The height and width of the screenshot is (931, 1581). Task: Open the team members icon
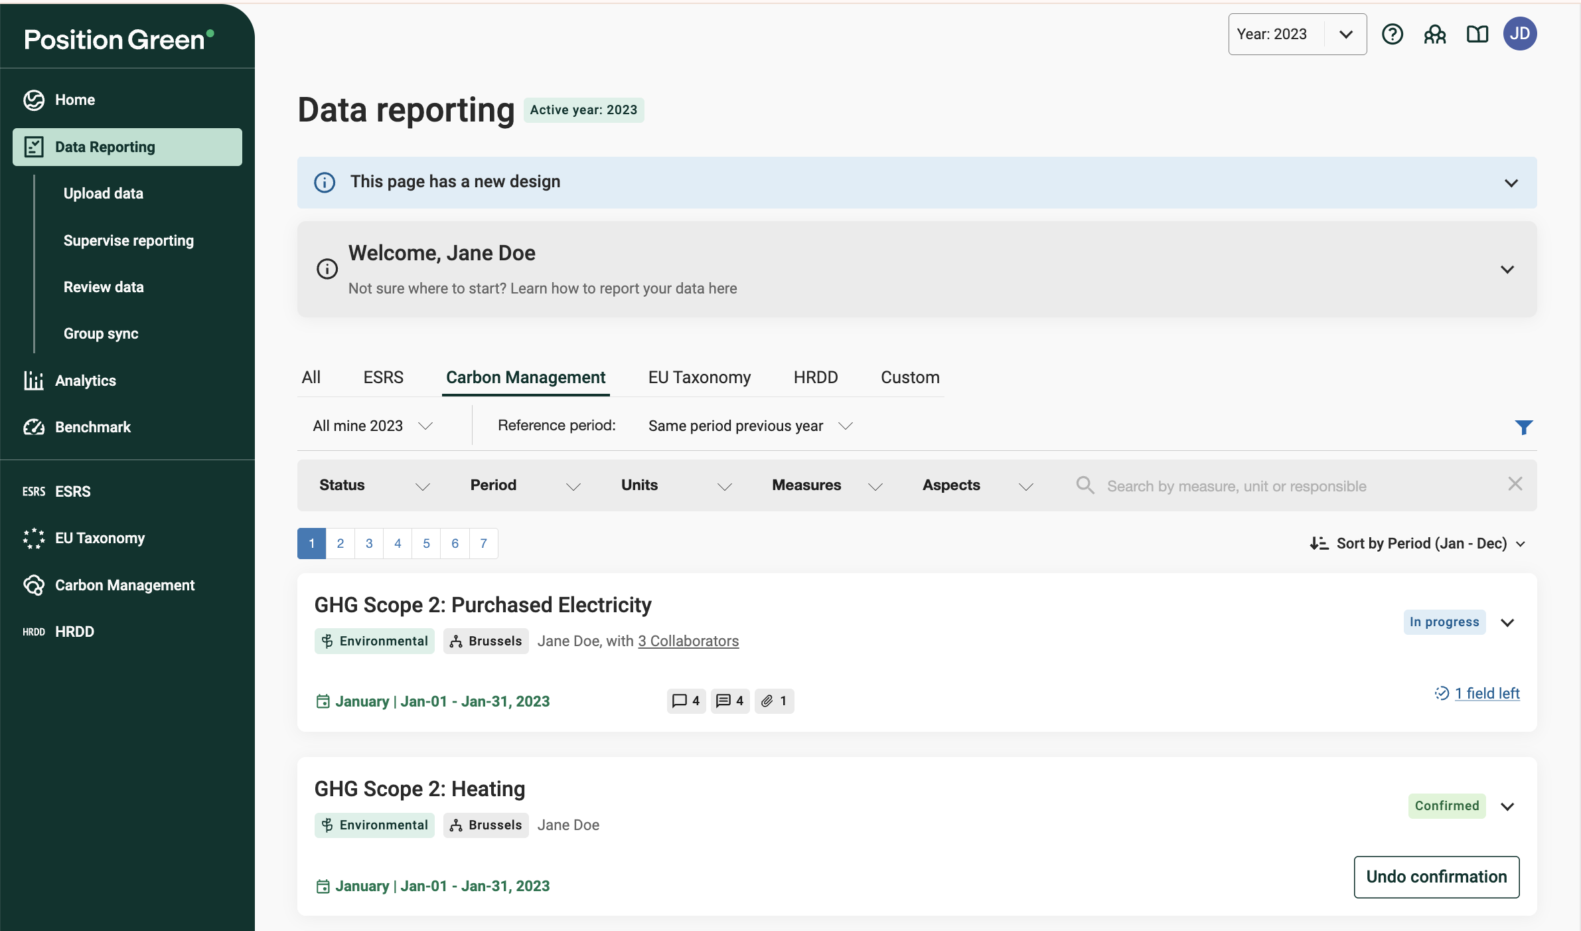click(x=1434, y=34)
